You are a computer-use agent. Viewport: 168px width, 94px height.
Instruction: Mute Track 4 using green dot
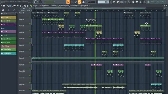[x=30, y=37]
